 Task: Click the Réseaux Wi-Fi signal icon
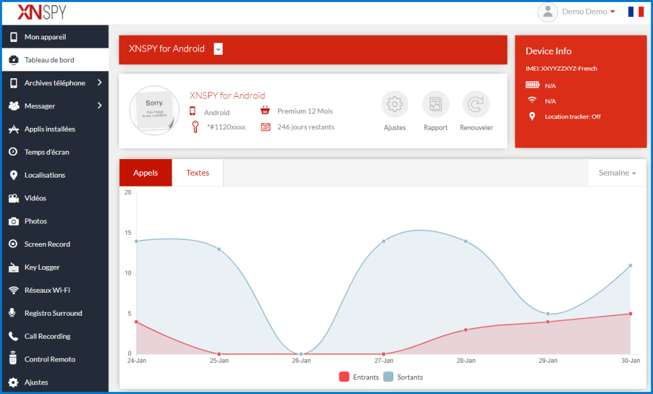[x=14, y=290]
